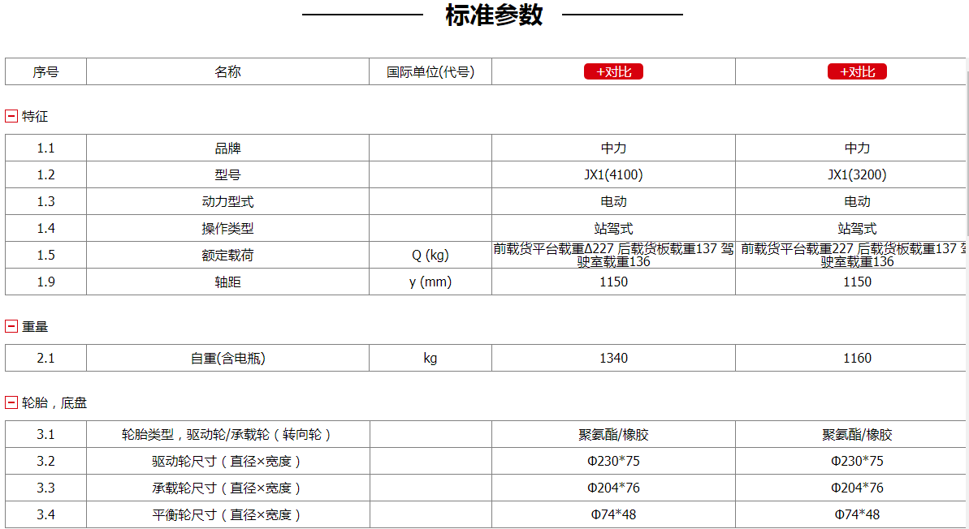Collapse the 特征 section with minus icon

pyautogui.click(x=11, y=116)
